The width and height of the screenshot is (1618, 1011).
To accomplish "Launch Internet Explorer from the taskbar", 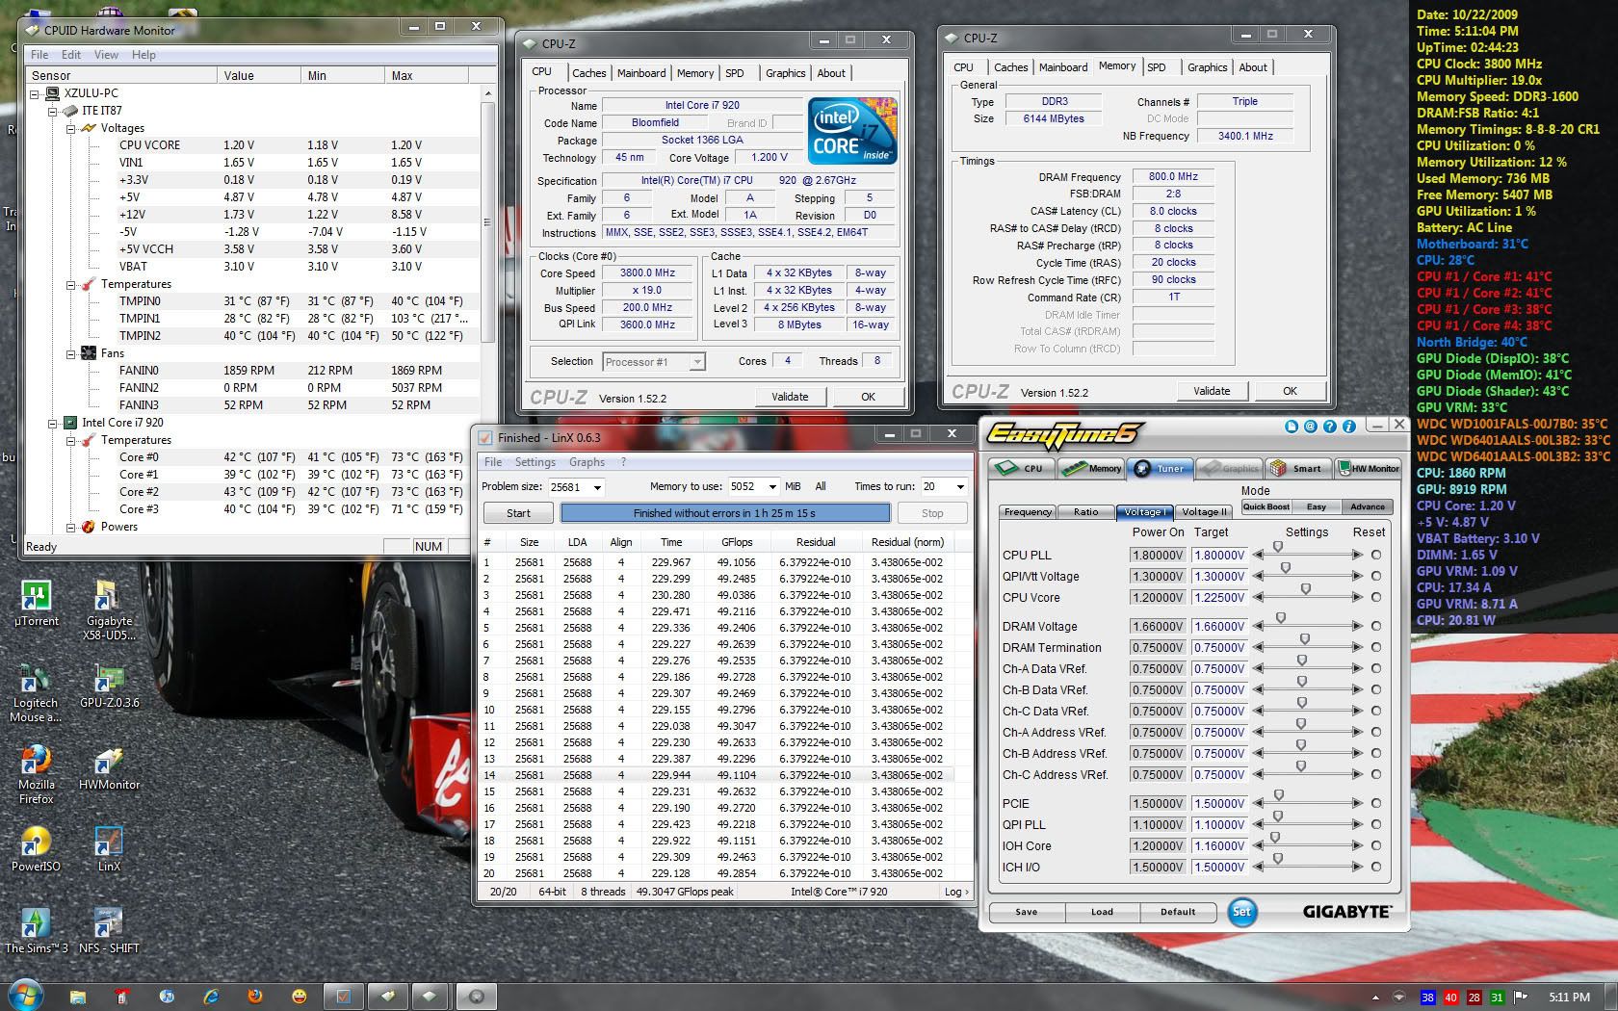I will [210, 997].
